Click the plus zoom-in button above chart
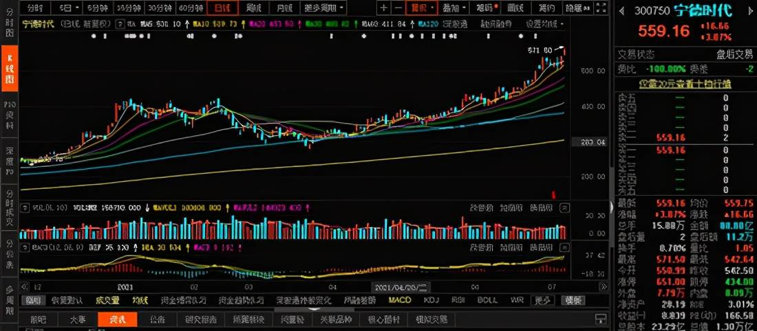Screen dimensions: 757x331 383,8
